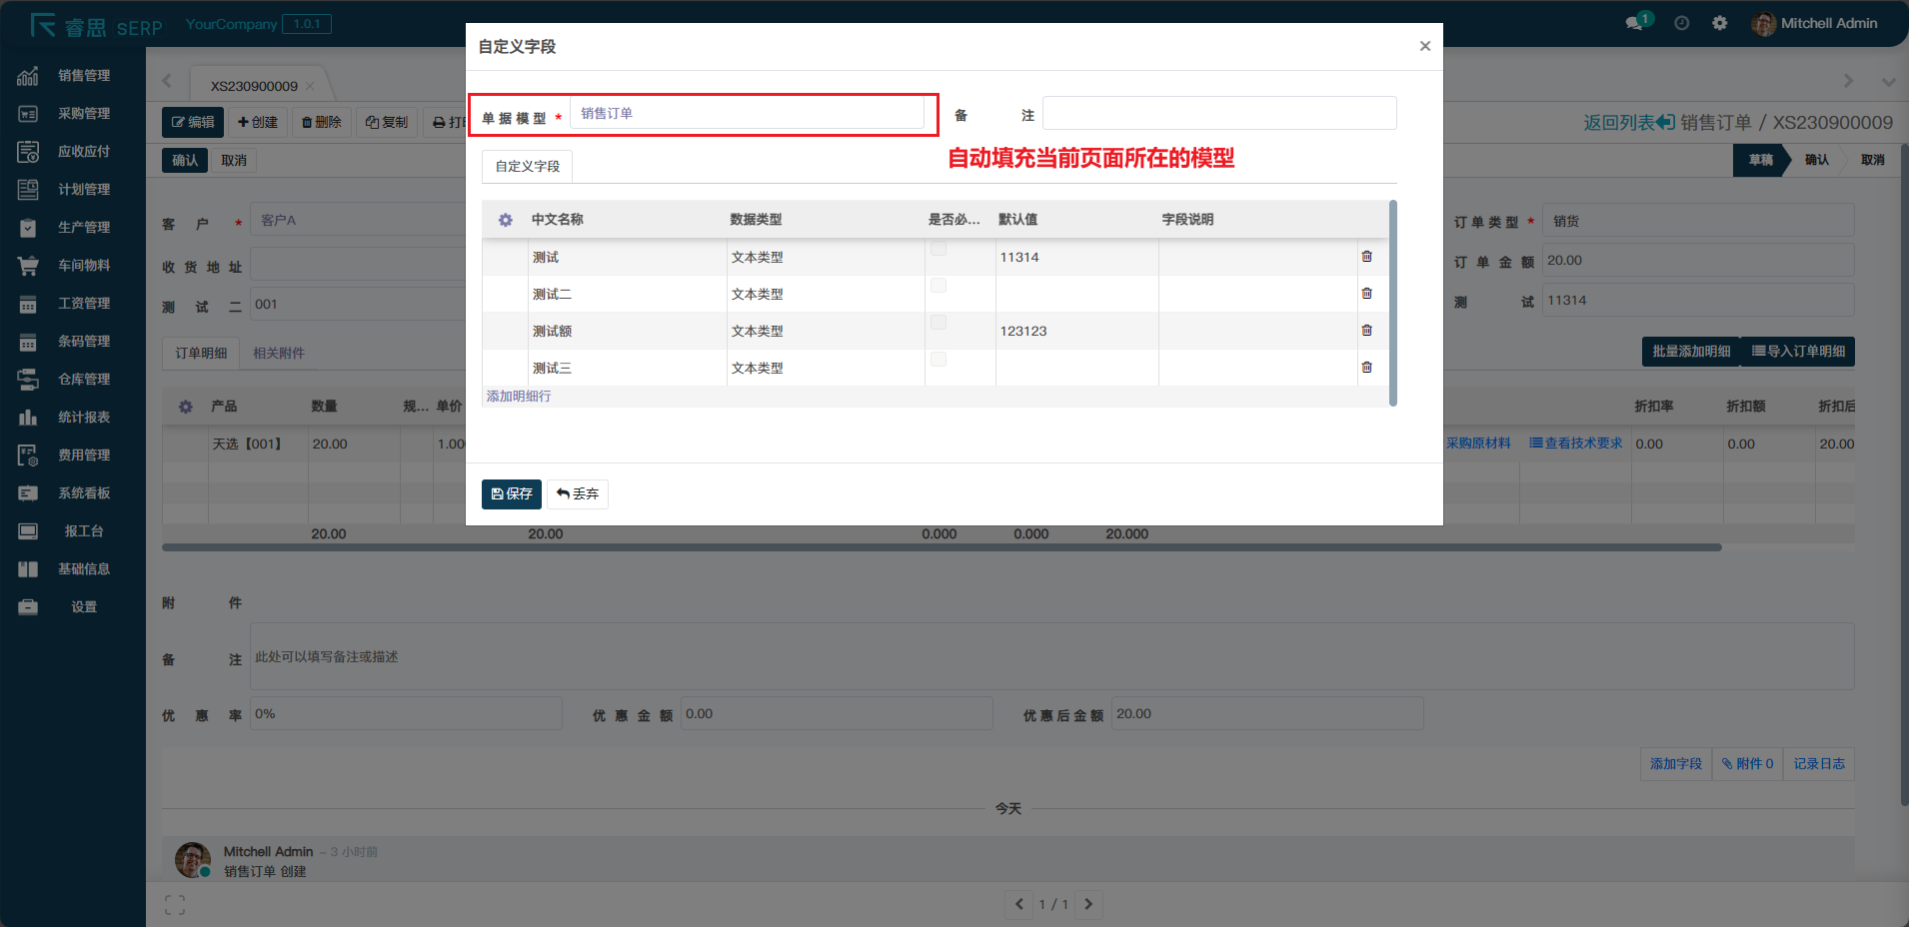
Task: Open 仓库管理 module in sidebar
Action: point(83,380)
